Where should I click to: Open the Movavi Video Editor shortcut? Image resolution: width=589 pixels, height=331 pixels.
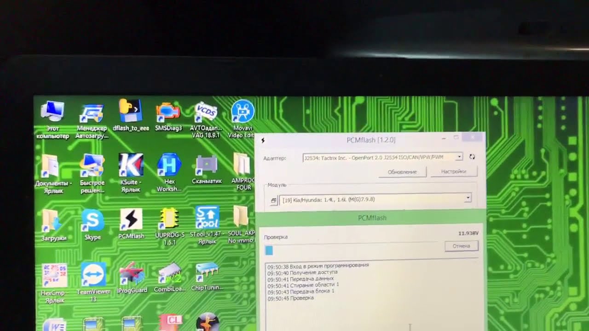point(242,119)
